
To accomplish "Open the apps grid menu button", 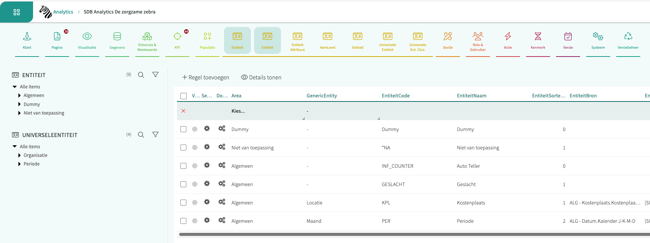I will coord(17,12).
